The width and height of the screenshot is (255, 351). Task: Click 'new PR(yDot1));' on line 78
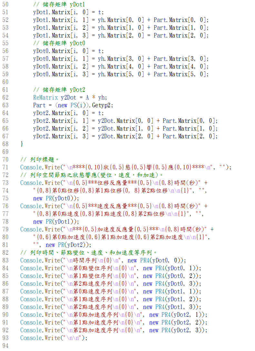(x=56, y=222)
